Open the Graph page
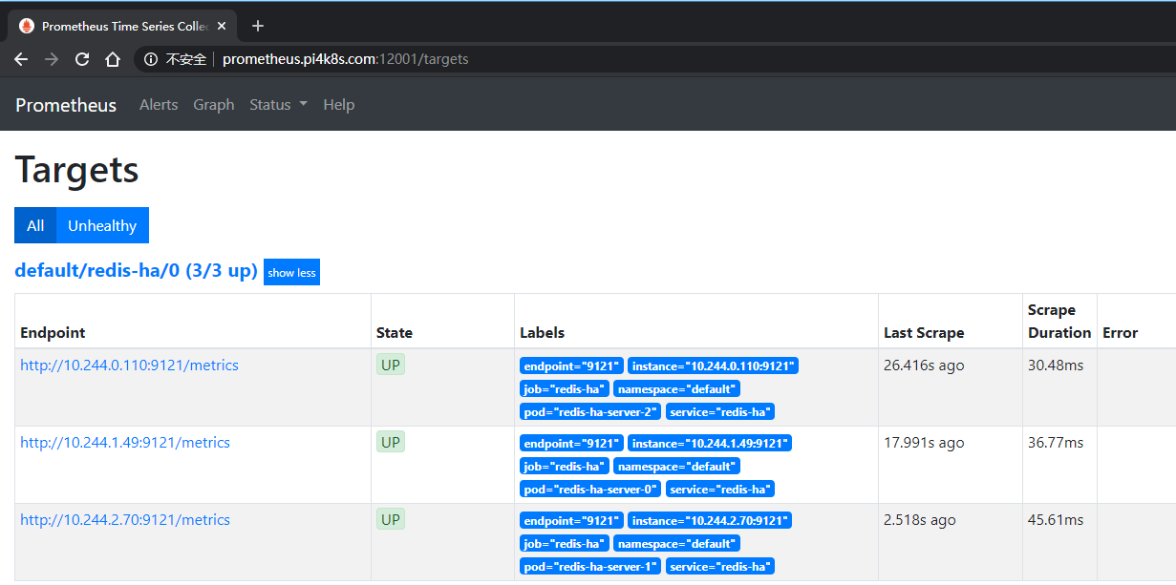Image resolution: width=1176 pixels, height=585 pixels. [214, 105]
